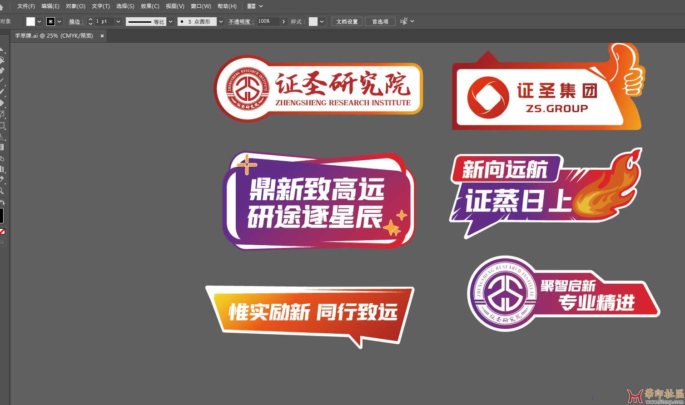Click the 文档设置 button
Viewport: 685px width, 405px height.
pos(347,21)
